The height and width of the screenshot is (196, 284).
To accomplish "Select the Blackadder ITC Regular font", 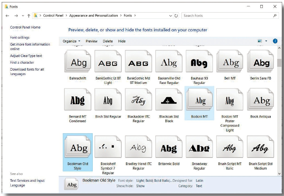I will 139,99.
